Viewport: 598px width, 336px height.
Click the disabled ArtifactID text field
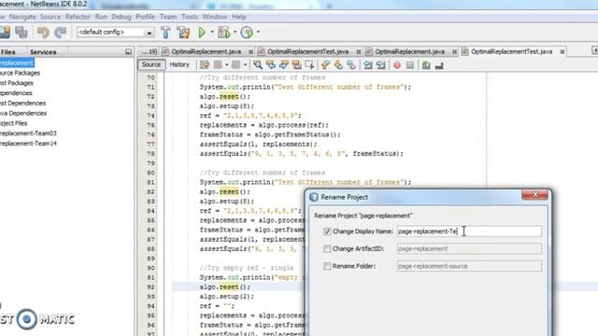click(x=469, y=249)
